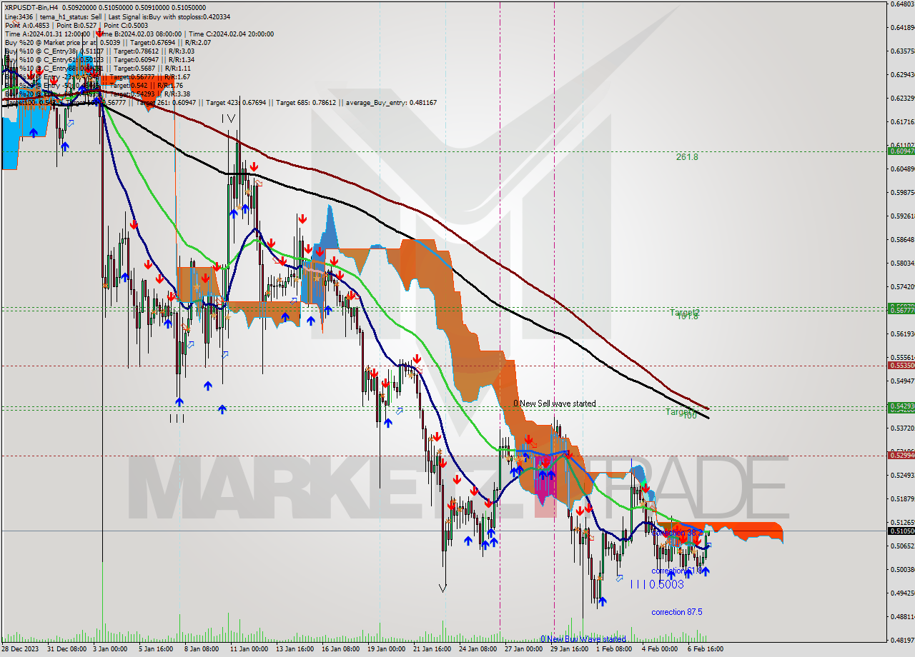Click the '0 New Buy Wave started' label

click(x=583, y=639)
